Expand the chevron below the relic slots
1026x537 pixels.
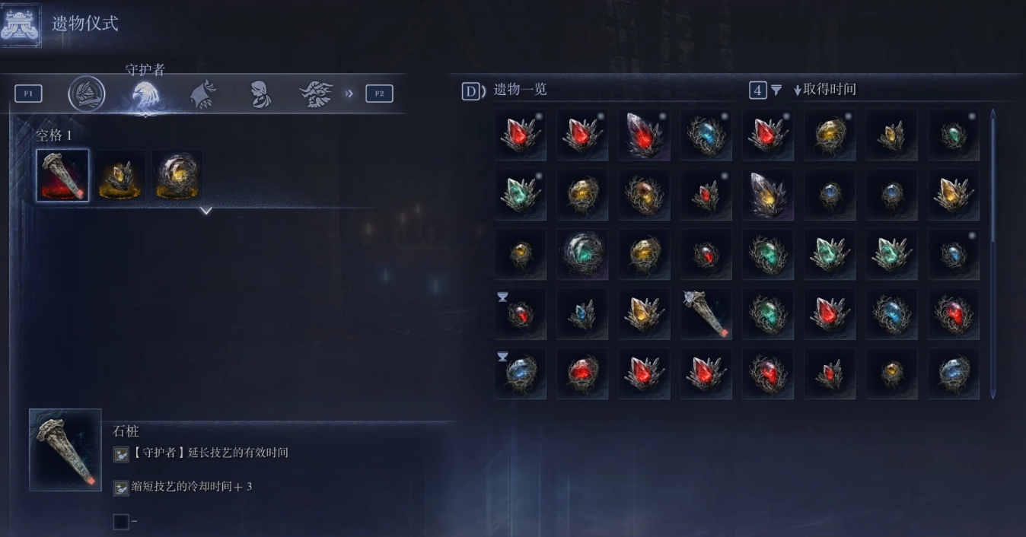pyautogui.click(x=206, y=211)
